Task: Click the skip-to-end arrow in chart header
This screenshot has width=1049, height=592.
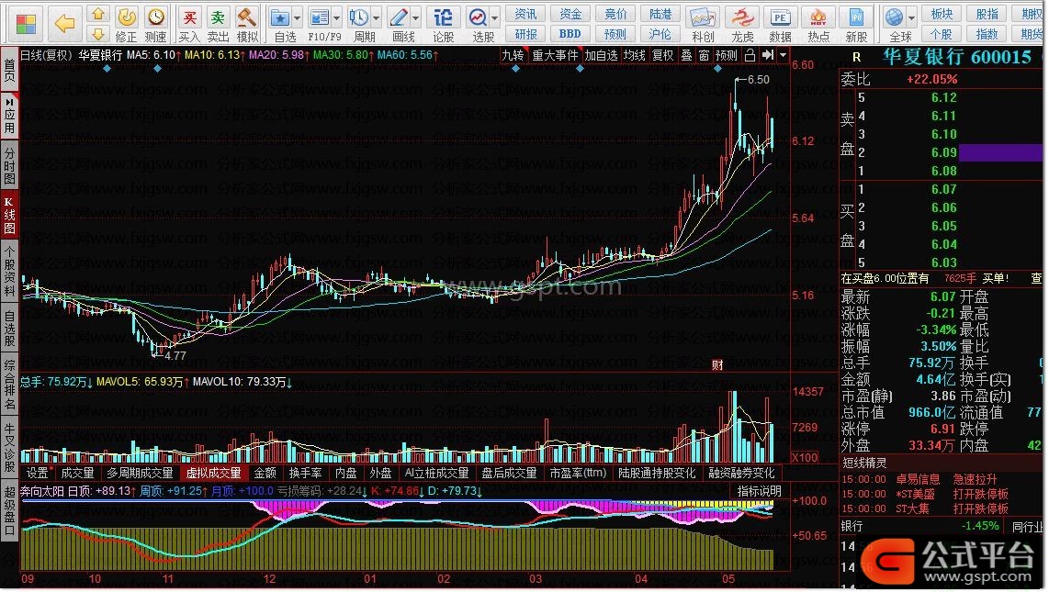Action: tap(767, 55)
